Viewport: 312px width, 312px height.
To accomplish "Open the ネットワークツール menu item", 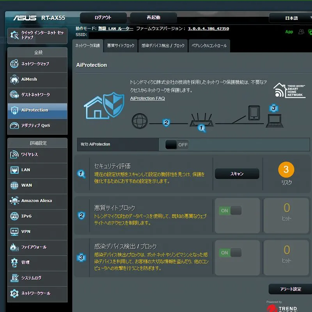I will click(x=37, y=293).
